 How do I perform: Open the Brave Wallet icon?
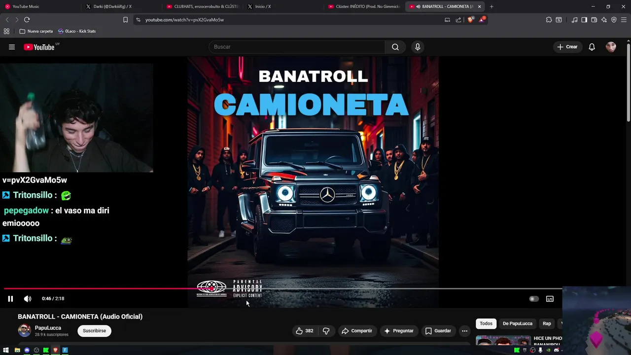click(594, 20)
